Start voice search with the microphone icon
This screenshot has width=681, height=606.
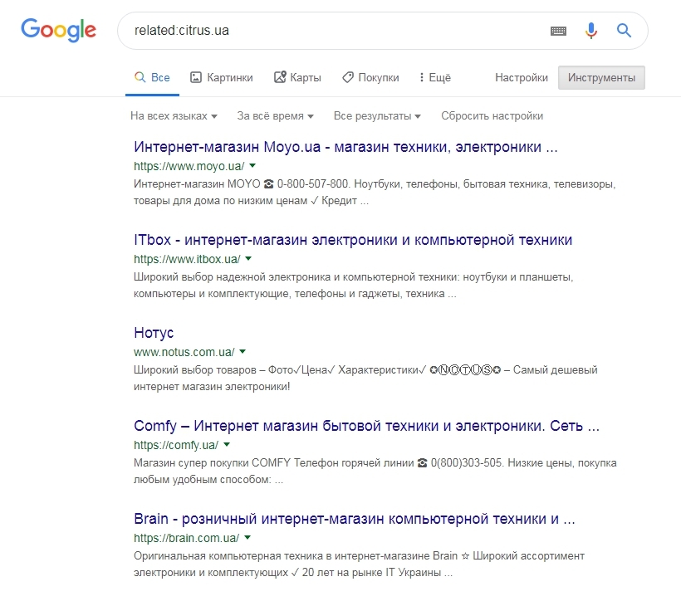pyautogui.click(x=590, y=31)
